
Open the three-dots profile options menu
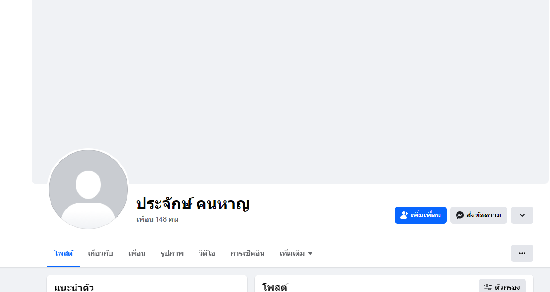pos(522,253)
